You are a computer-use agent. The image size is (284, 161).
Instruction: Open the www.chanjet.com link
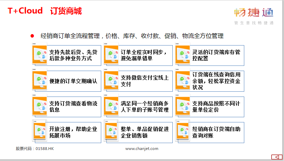click(142, 149)
